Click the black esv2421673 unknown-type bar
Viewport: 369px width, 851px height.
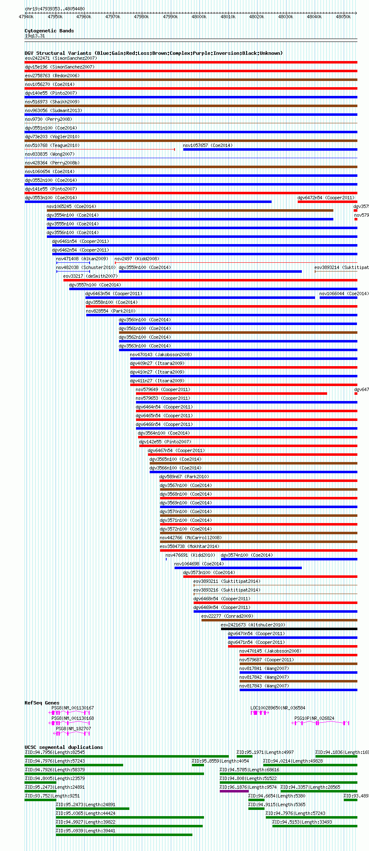pos(289,629)
